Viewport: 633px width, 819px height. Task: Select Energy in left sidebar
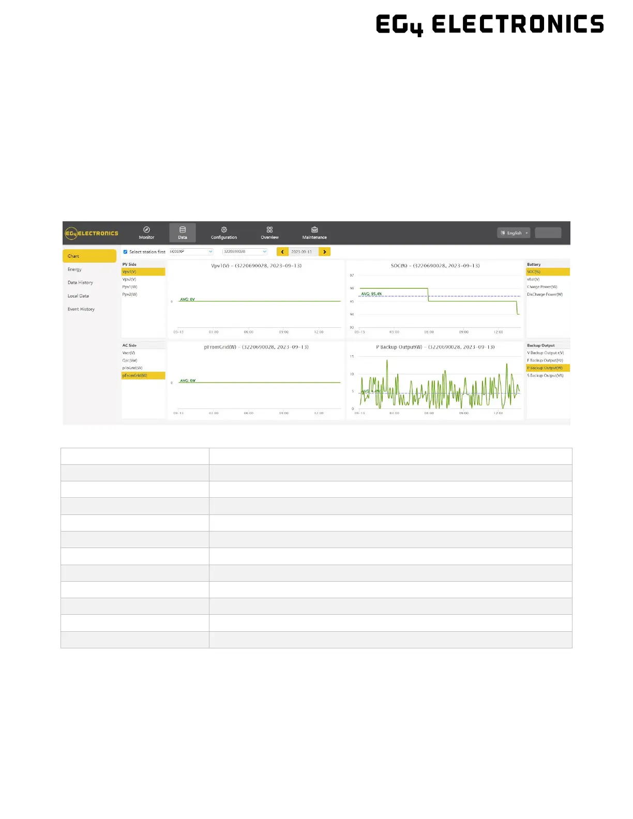point(74,269)
